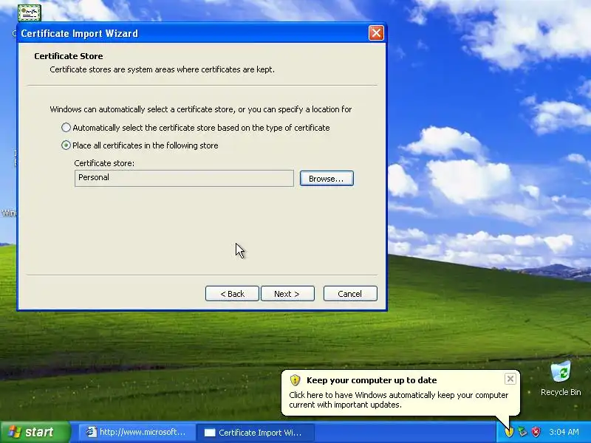
Task: Open the Start menu
Action: [35, 432]
